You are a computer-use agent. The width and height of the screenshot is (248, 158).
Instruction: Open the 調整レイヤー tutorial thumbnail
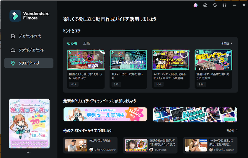pyautogui.click(x=213, y=60)
